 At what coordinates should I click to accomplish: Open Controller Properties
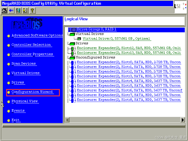click(32, 54)
